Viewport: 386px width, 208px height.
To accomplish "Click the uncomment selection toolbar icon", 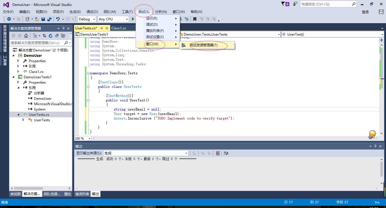I will (186, 19).
